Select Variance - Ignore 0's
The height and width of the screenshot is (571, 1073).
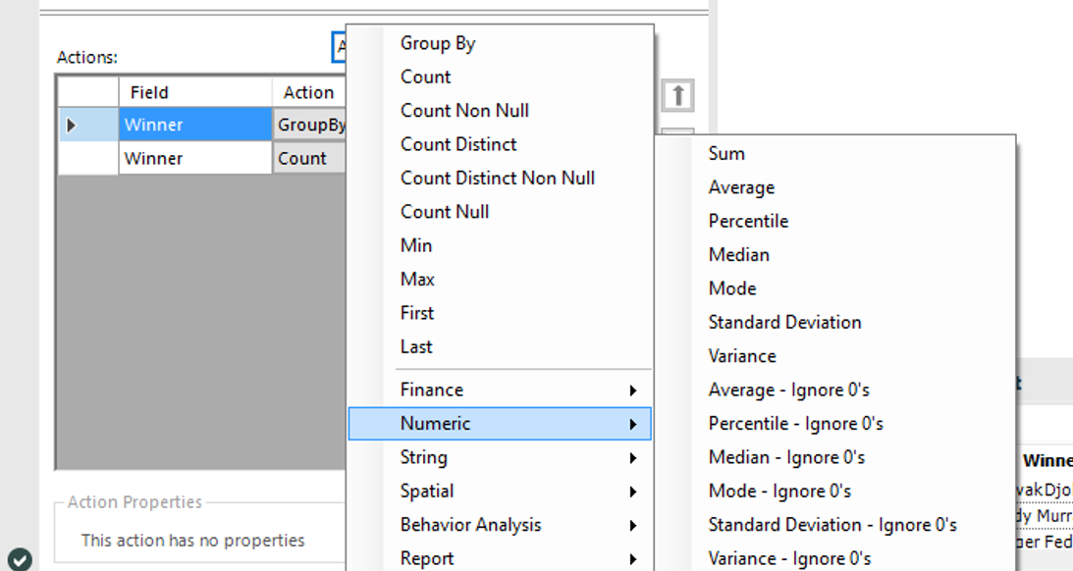pos(789,558)
